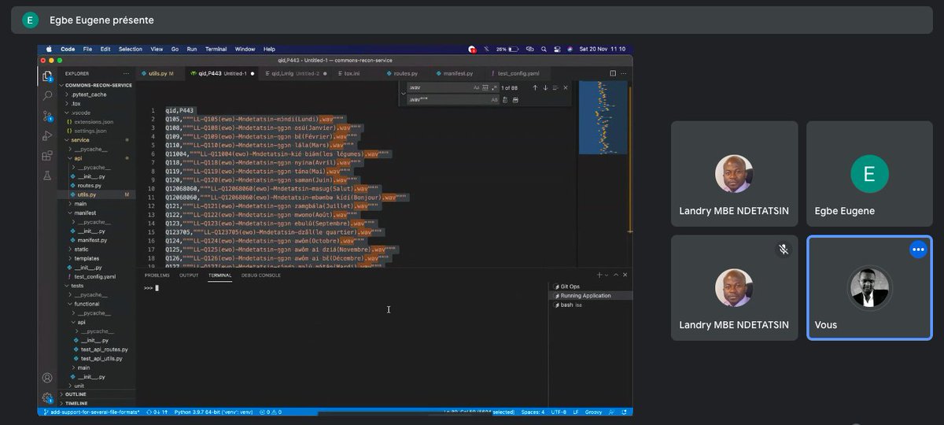Click the new terminal plus icon
The image size is (944, 425).
(x=599, y=275)
